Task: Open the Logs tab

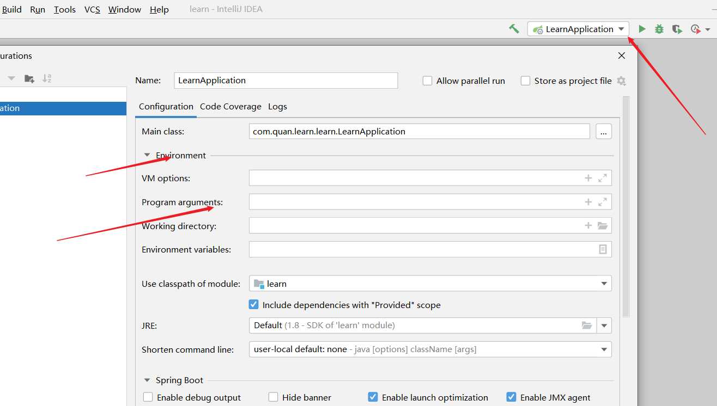Action: (277, 107)
